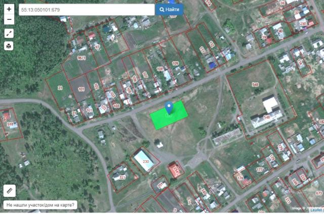Select the green highlighted parcel
The image size is (324, 214).
(169, 115)
